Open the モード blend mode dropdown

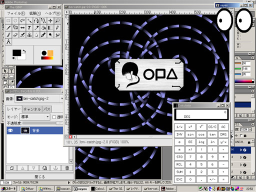tap(35, 117)
